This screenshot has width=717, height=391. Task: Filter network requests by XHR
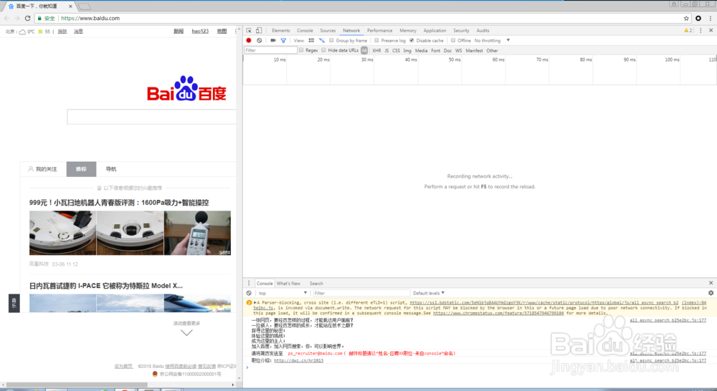(x=376, y=51)
